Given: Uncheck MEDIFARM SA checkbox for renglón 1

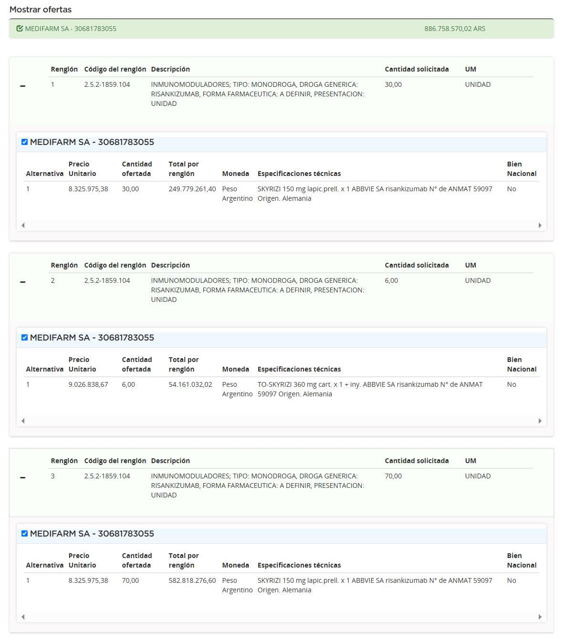Looking at the screenshot, I should click(x=24, y=142).
